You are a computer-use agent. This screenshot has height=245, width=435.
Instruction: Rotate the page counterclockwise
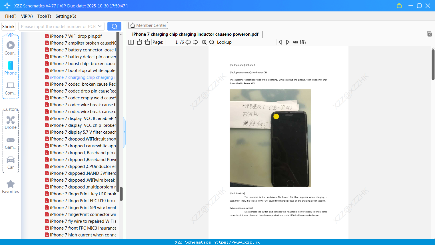click(140, 42)
